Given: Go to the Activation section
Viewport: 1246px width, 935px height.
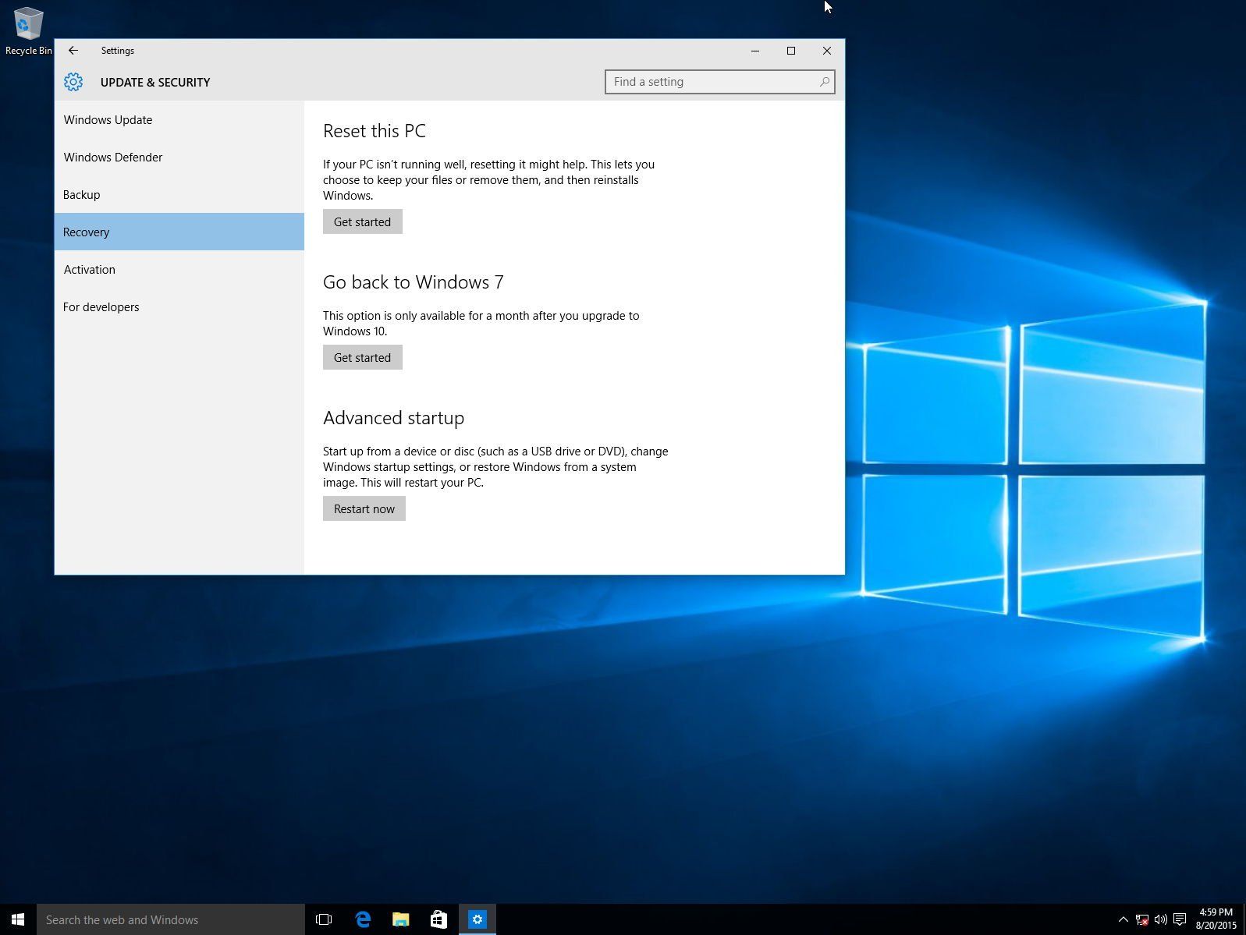Looking at the screenshot, I should click(x=90, y=270).
